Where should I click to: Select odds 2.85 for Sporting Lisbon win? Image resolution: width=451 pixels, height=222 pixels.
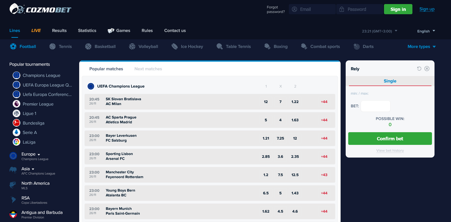pyautogui.click(x=266, y=157)
